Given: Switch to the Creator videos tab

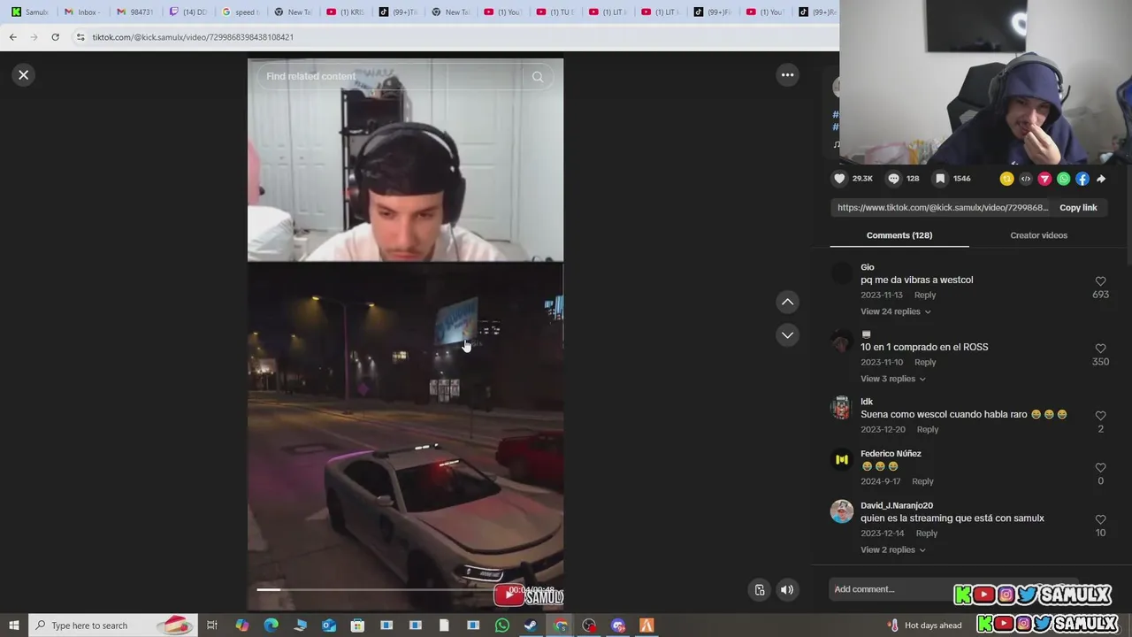Looking at the screenshot, I should click(1038, 235).
